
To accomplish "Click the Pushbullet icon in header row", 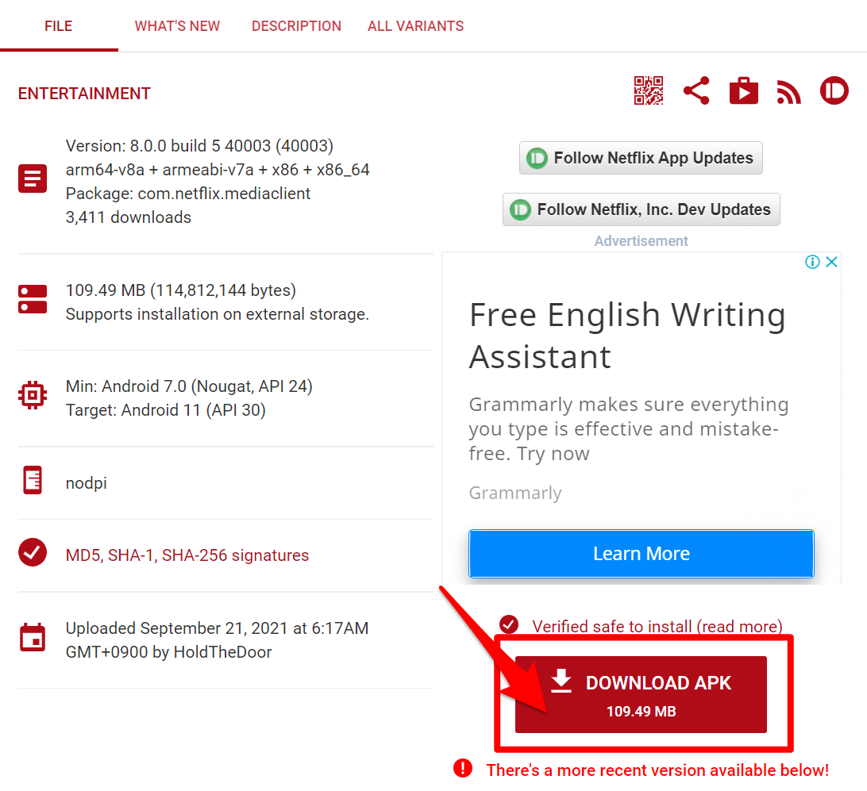I will pos(834,90).
